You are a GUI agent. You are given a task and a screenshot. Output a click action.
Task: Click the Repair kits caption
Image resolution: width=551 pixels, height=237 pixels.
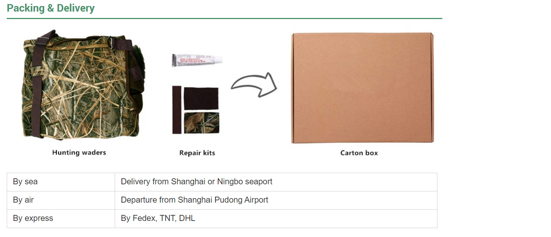(x=197, y=153)
